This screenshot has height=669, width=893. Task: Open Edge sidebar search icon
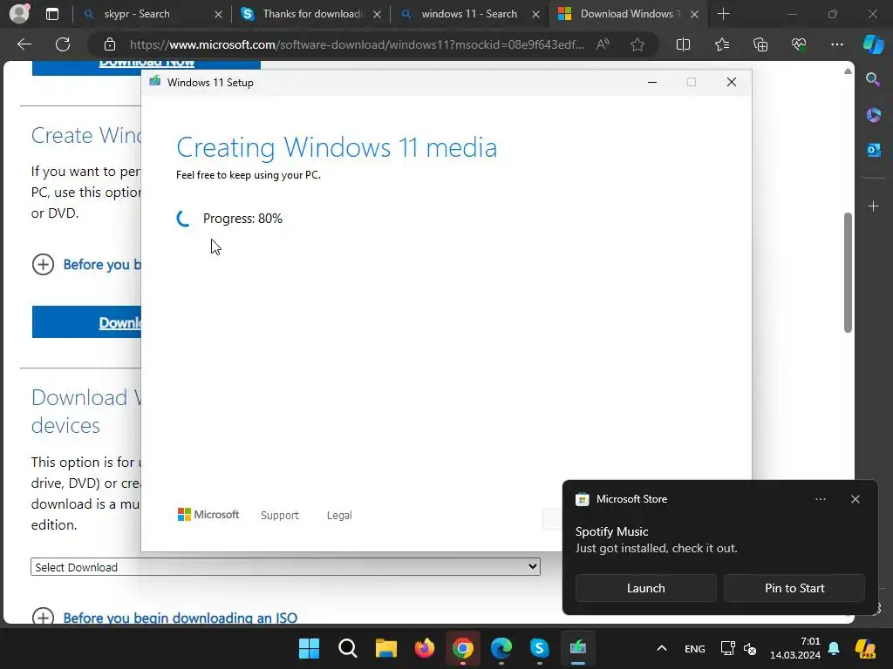[x=873, y=79]
